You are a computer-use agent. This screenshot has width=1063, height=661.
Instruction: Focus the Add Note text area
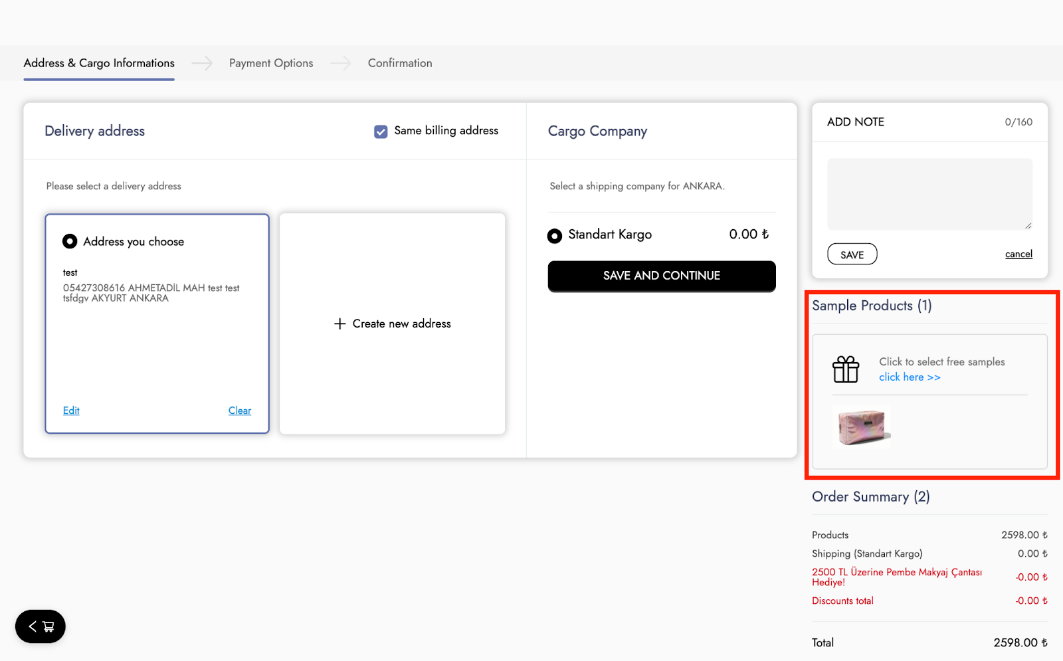(x=929, y=194)
